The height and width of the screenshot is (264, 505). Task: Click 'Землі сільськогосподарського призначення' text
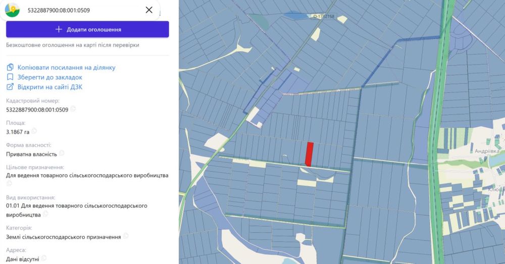(x=64, y=237)
